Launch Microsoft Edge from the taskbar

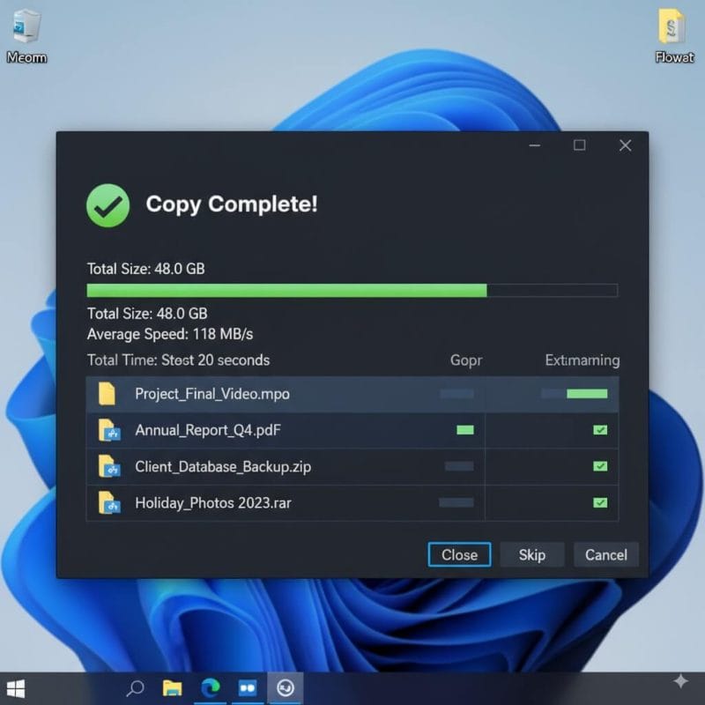pos(211,687)
